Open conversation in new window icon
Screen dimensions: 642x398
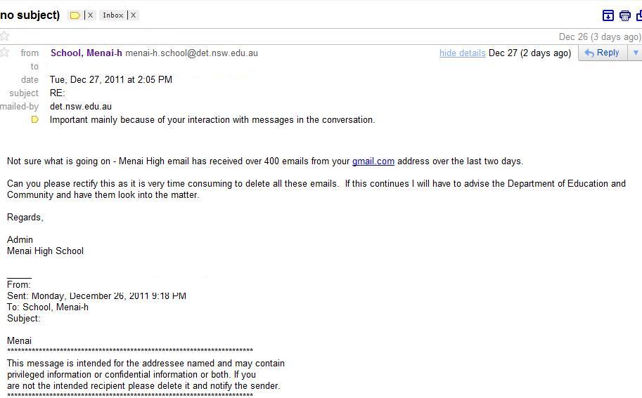639,15
